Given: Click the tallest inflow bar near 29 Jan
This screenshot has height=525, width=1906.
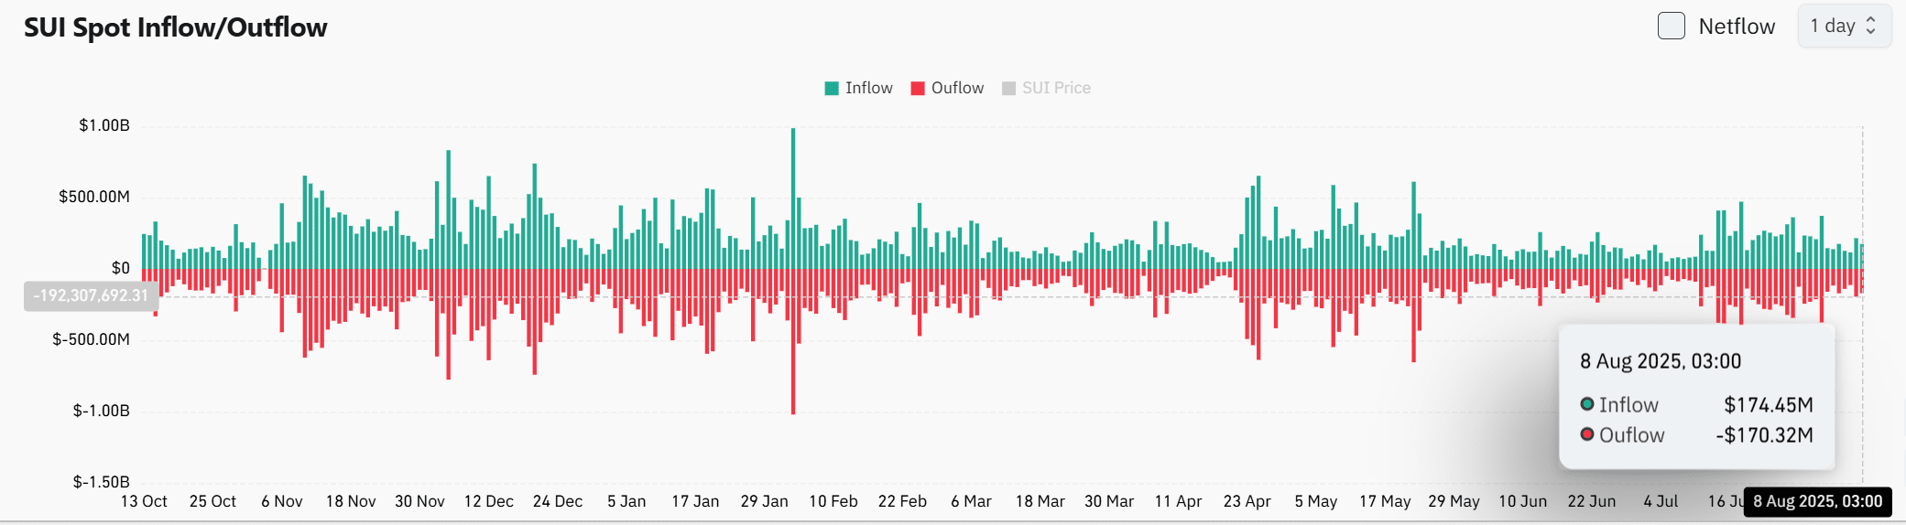Looking at the screenshot, I should tap(793, 198).
